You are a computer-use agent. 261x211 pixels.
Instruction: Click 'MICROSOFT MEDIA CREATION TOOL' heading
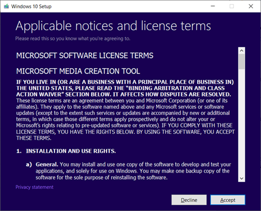coord(78,71)
